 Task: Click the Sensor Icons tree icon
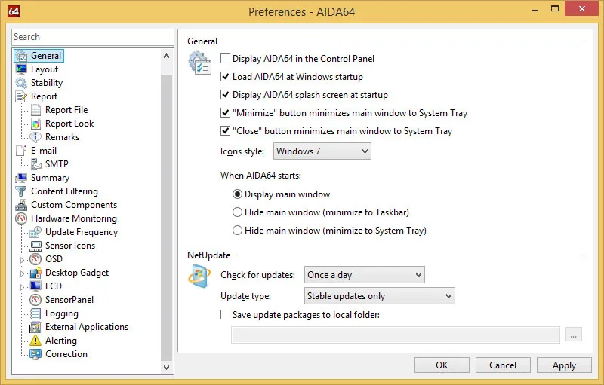point(35,246)
